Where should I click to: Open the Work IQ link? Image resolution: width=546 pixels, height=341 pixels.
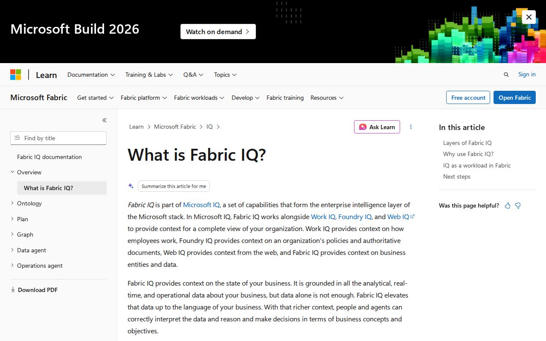(x=323, y=217)
